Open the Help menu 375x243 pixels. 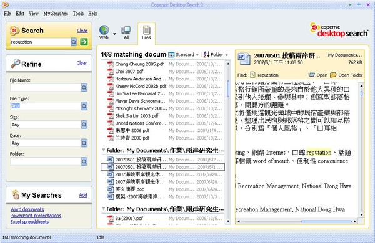click(92, 14)
